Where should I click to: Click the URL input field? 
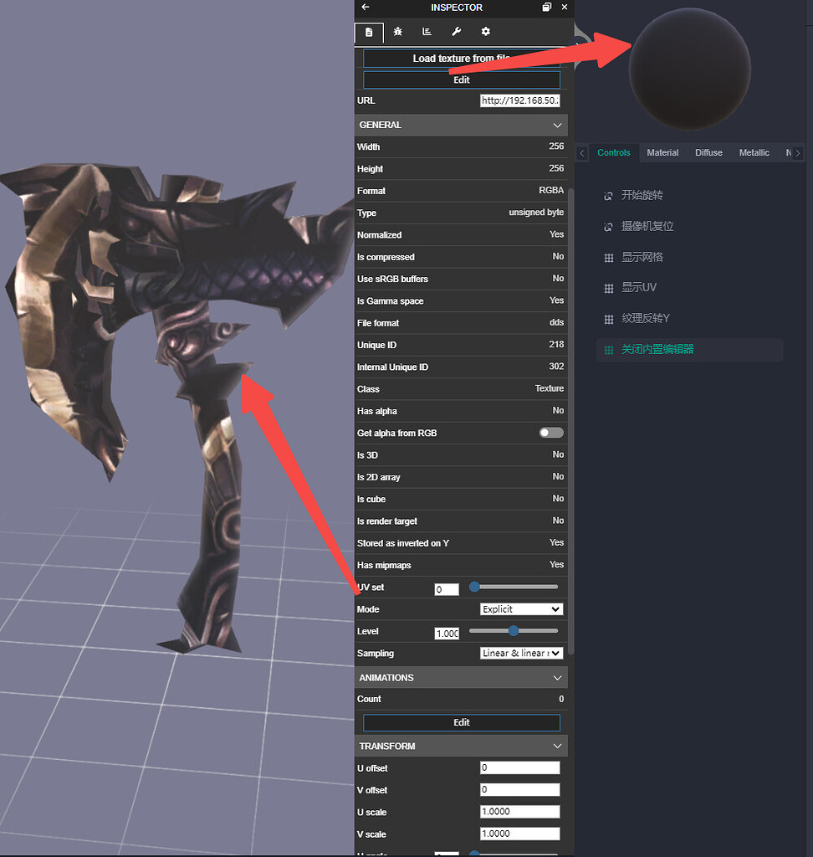[520, 100]
